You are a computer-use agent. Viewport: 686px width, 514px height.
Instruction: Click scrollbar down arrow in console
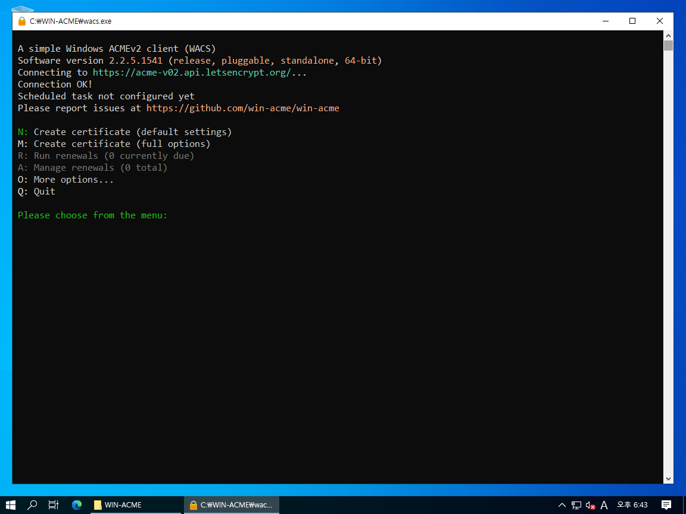pos(668,478)
